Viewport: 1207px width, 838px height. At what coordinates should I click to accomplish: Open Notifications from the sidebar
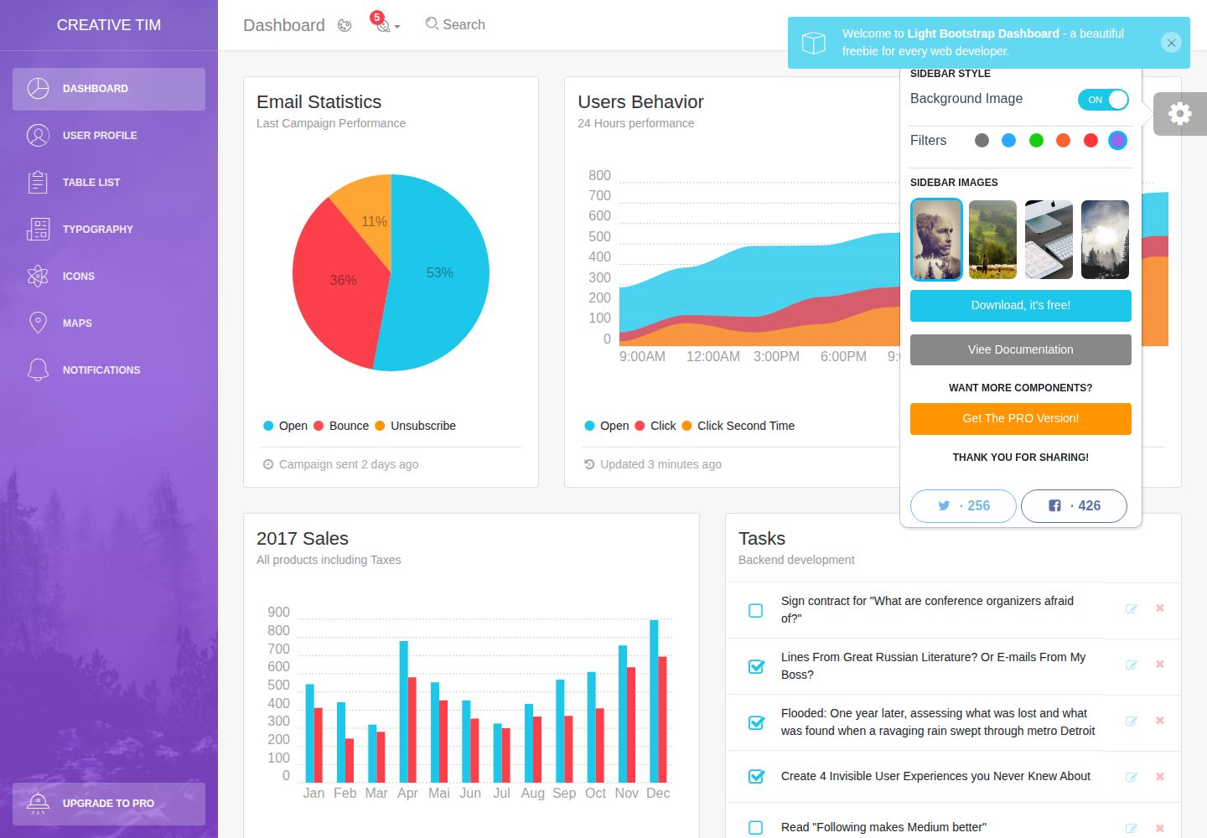109,370
